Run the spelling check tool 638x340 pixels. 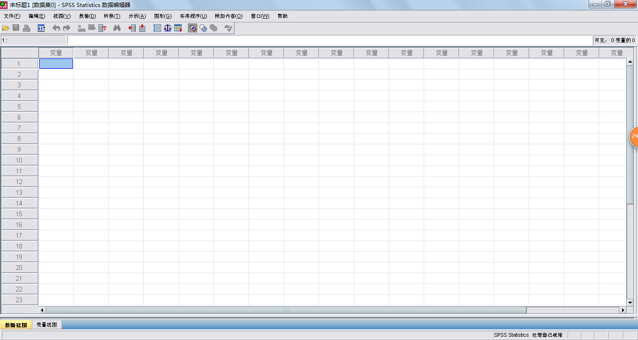click(227, 28)
